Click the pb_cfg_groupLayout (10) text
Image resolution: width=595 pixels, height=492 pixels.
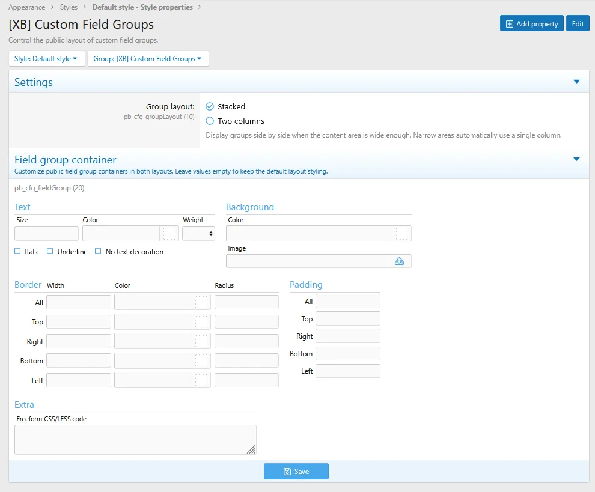pos(159,117)
